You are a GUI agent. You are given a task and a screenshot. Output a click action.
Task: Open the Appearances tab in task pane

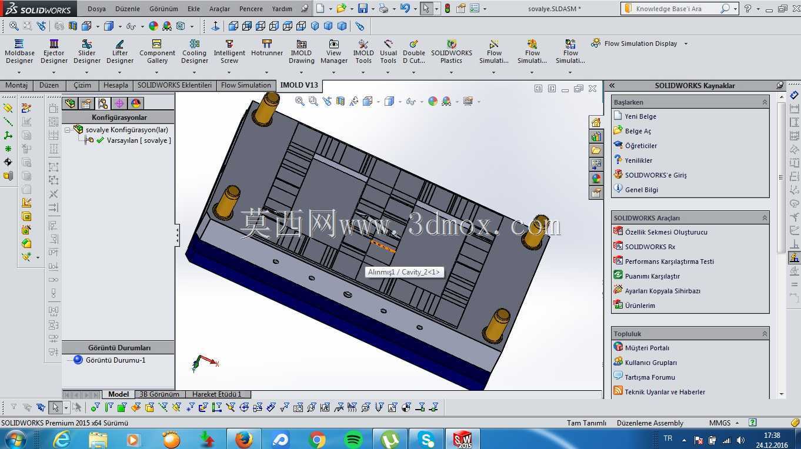[596, 179]
